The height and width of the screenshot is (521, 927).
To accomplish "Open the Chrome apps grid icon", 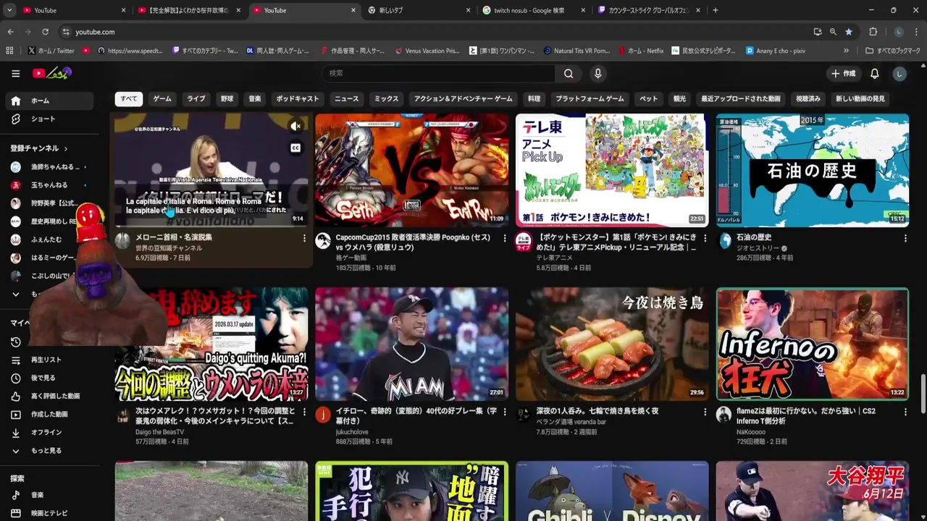I will (x=9, y=51).
